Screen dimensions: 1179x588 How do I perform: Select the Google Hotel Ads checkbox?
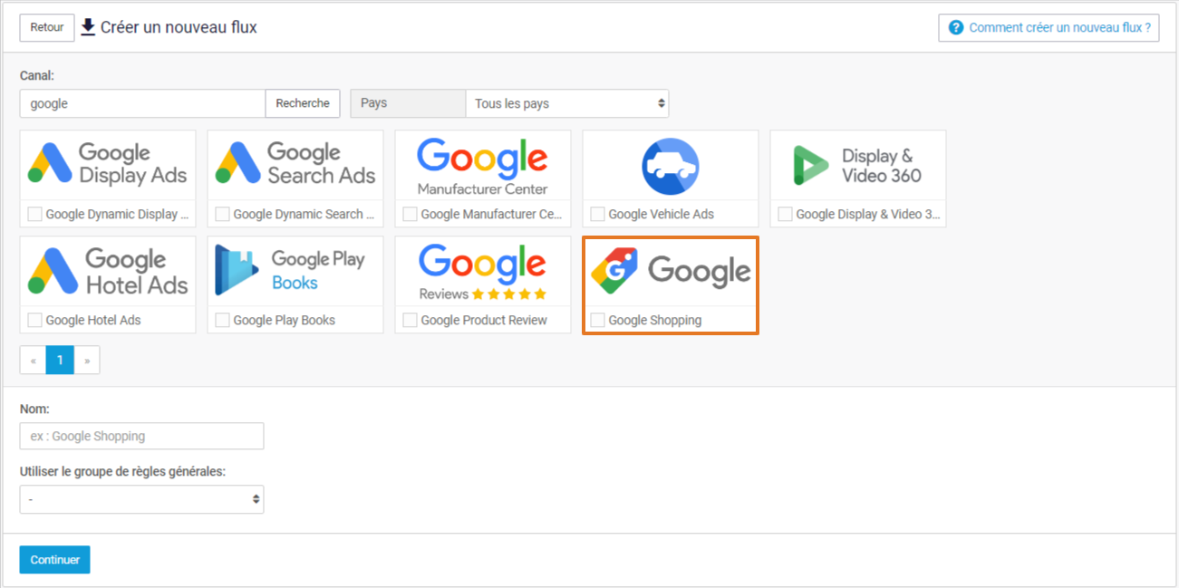pos(34,320)
